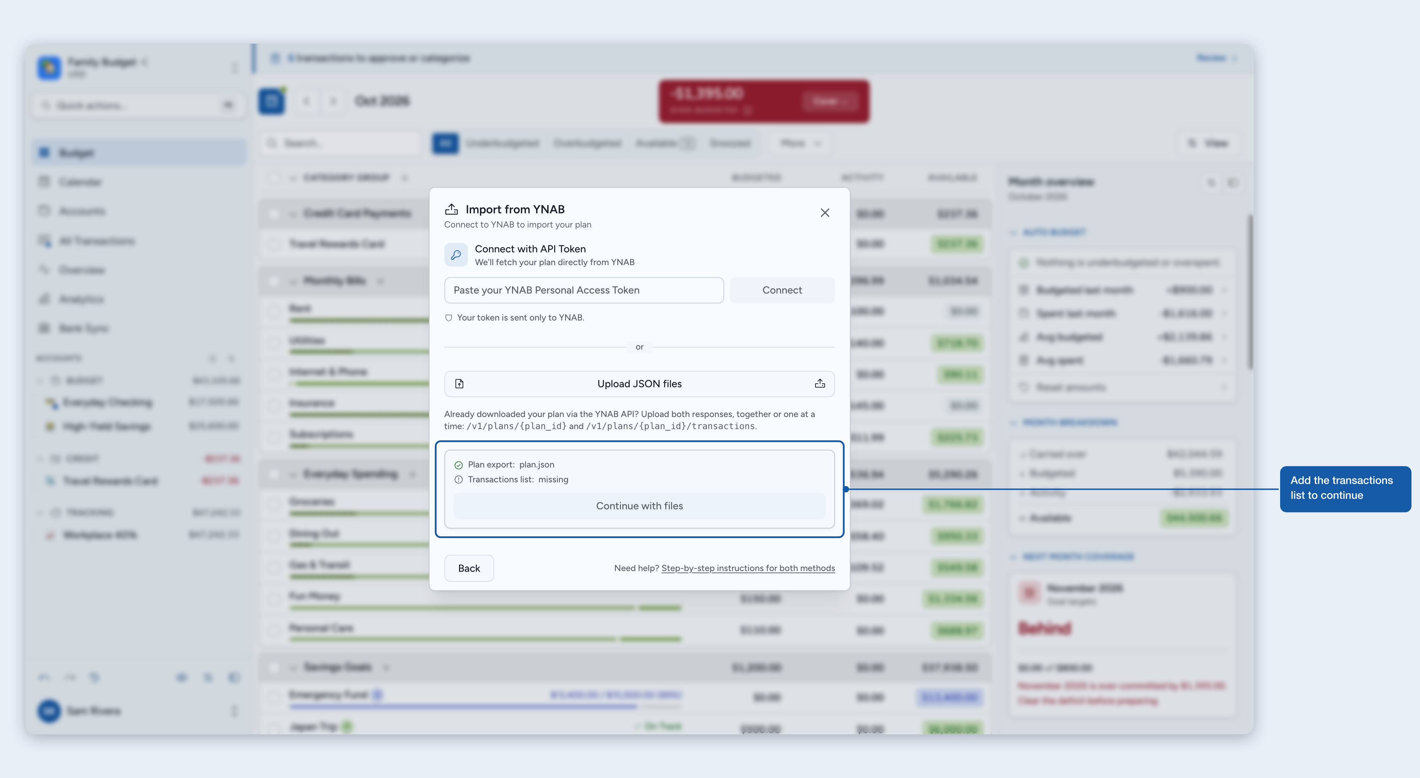1420x778 pixels.
Task: Go Back in the import dialog
Action: (x=469, y=568)
